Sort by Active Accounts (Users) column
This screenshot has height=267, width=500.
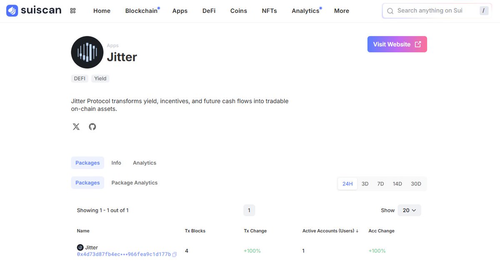(x=330, y=231)
